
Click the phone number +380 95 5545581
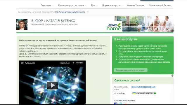click(146, 93)
